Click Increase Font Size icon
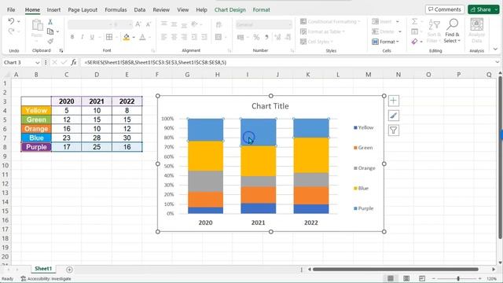The height and width of the screenshot is (283, 503). (138, 24)
